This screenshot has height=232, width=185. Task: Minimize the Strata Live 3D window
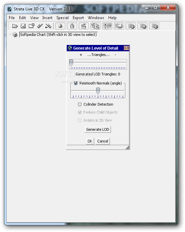click(x=146, y=8)
